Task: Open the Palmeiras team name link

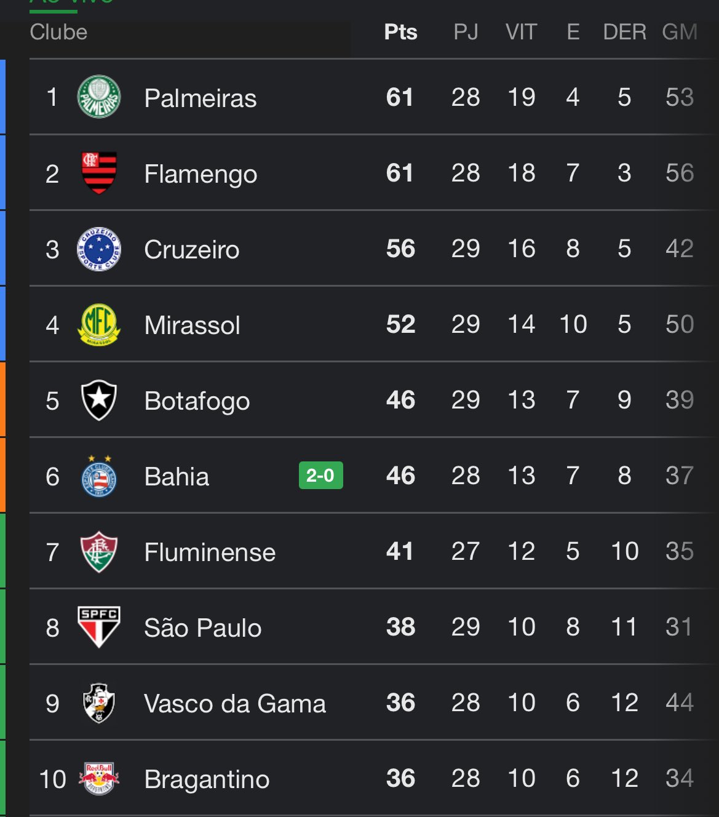Action: [200, 98]
